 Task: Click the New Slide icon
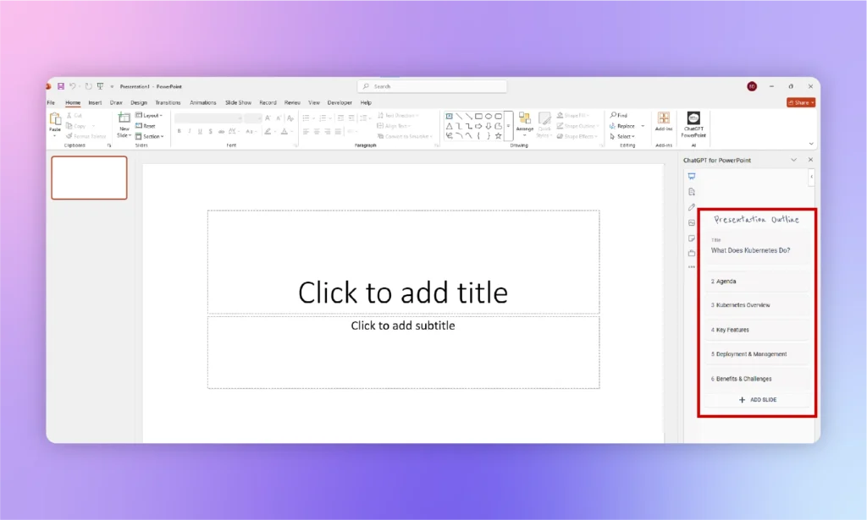[x=124, y=118]
